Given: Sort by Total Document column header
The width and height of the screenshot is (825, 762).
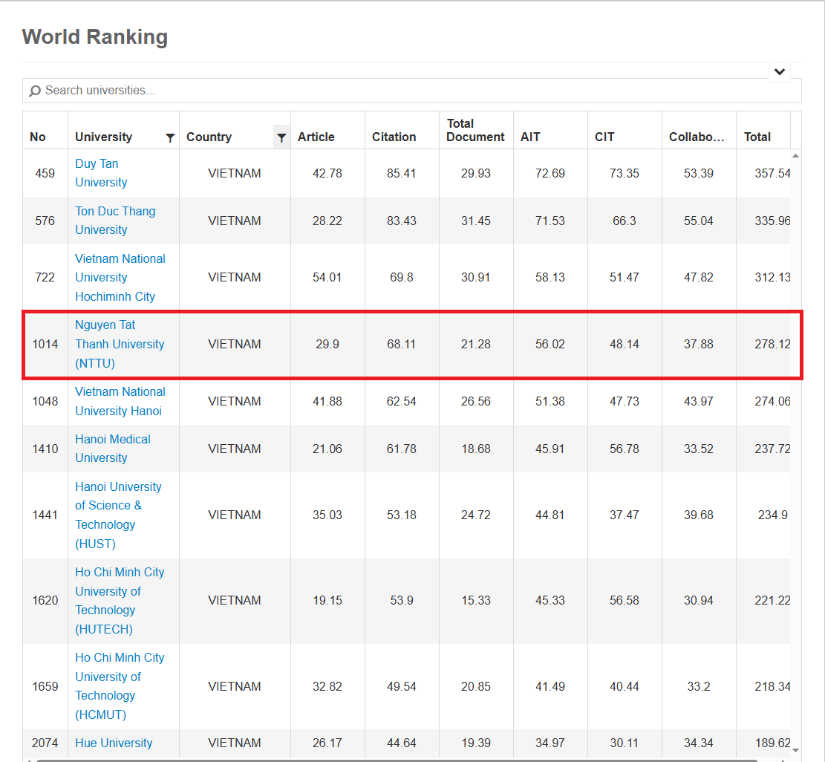Looking at the screenshot, I should coord(475,130).
